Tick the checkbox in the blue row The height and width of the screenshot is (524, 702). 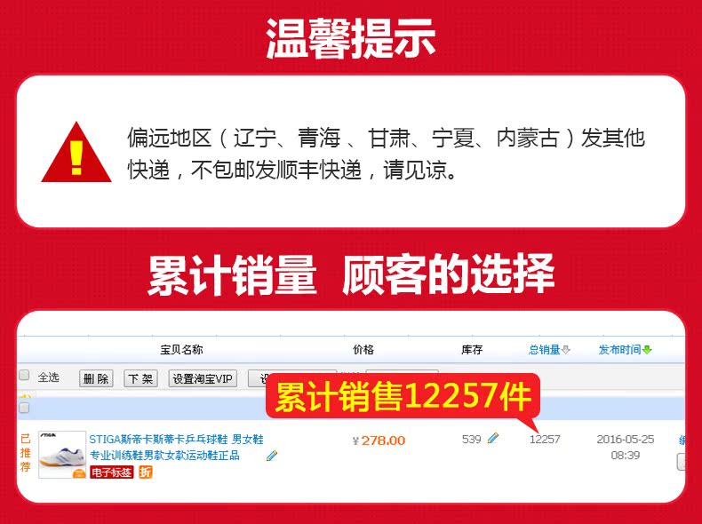coord(24,407)
